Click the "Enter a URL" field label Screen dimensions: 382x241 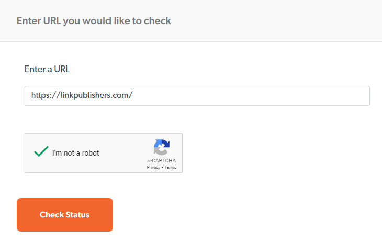coord(47,69)
